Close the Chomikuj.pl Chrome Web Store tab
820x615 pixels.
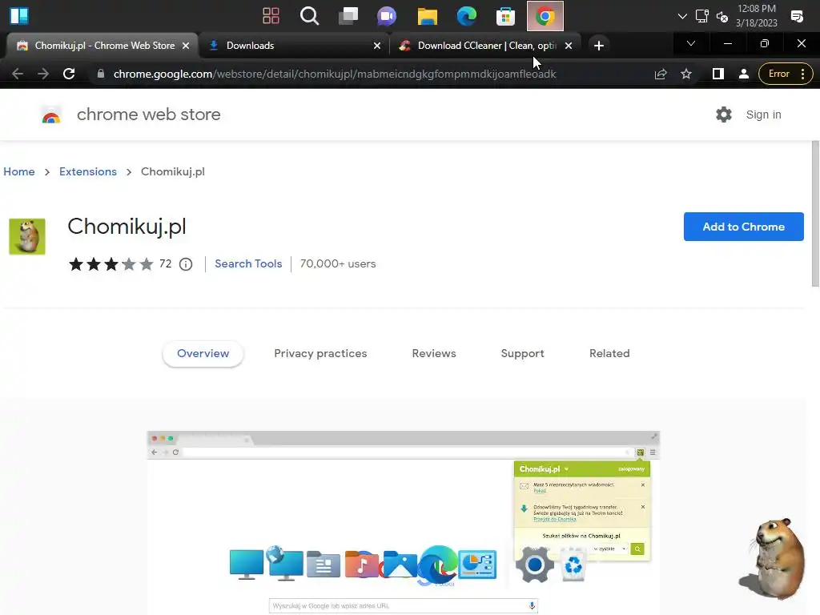click(x=186, y=46)
